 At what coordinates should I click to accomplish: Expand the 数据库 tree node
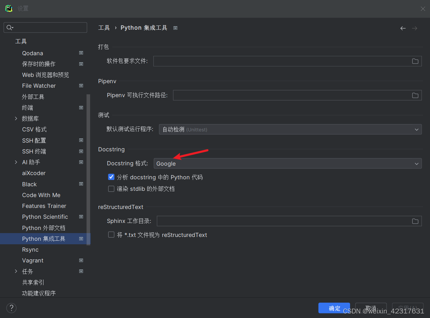click(16, 118)
